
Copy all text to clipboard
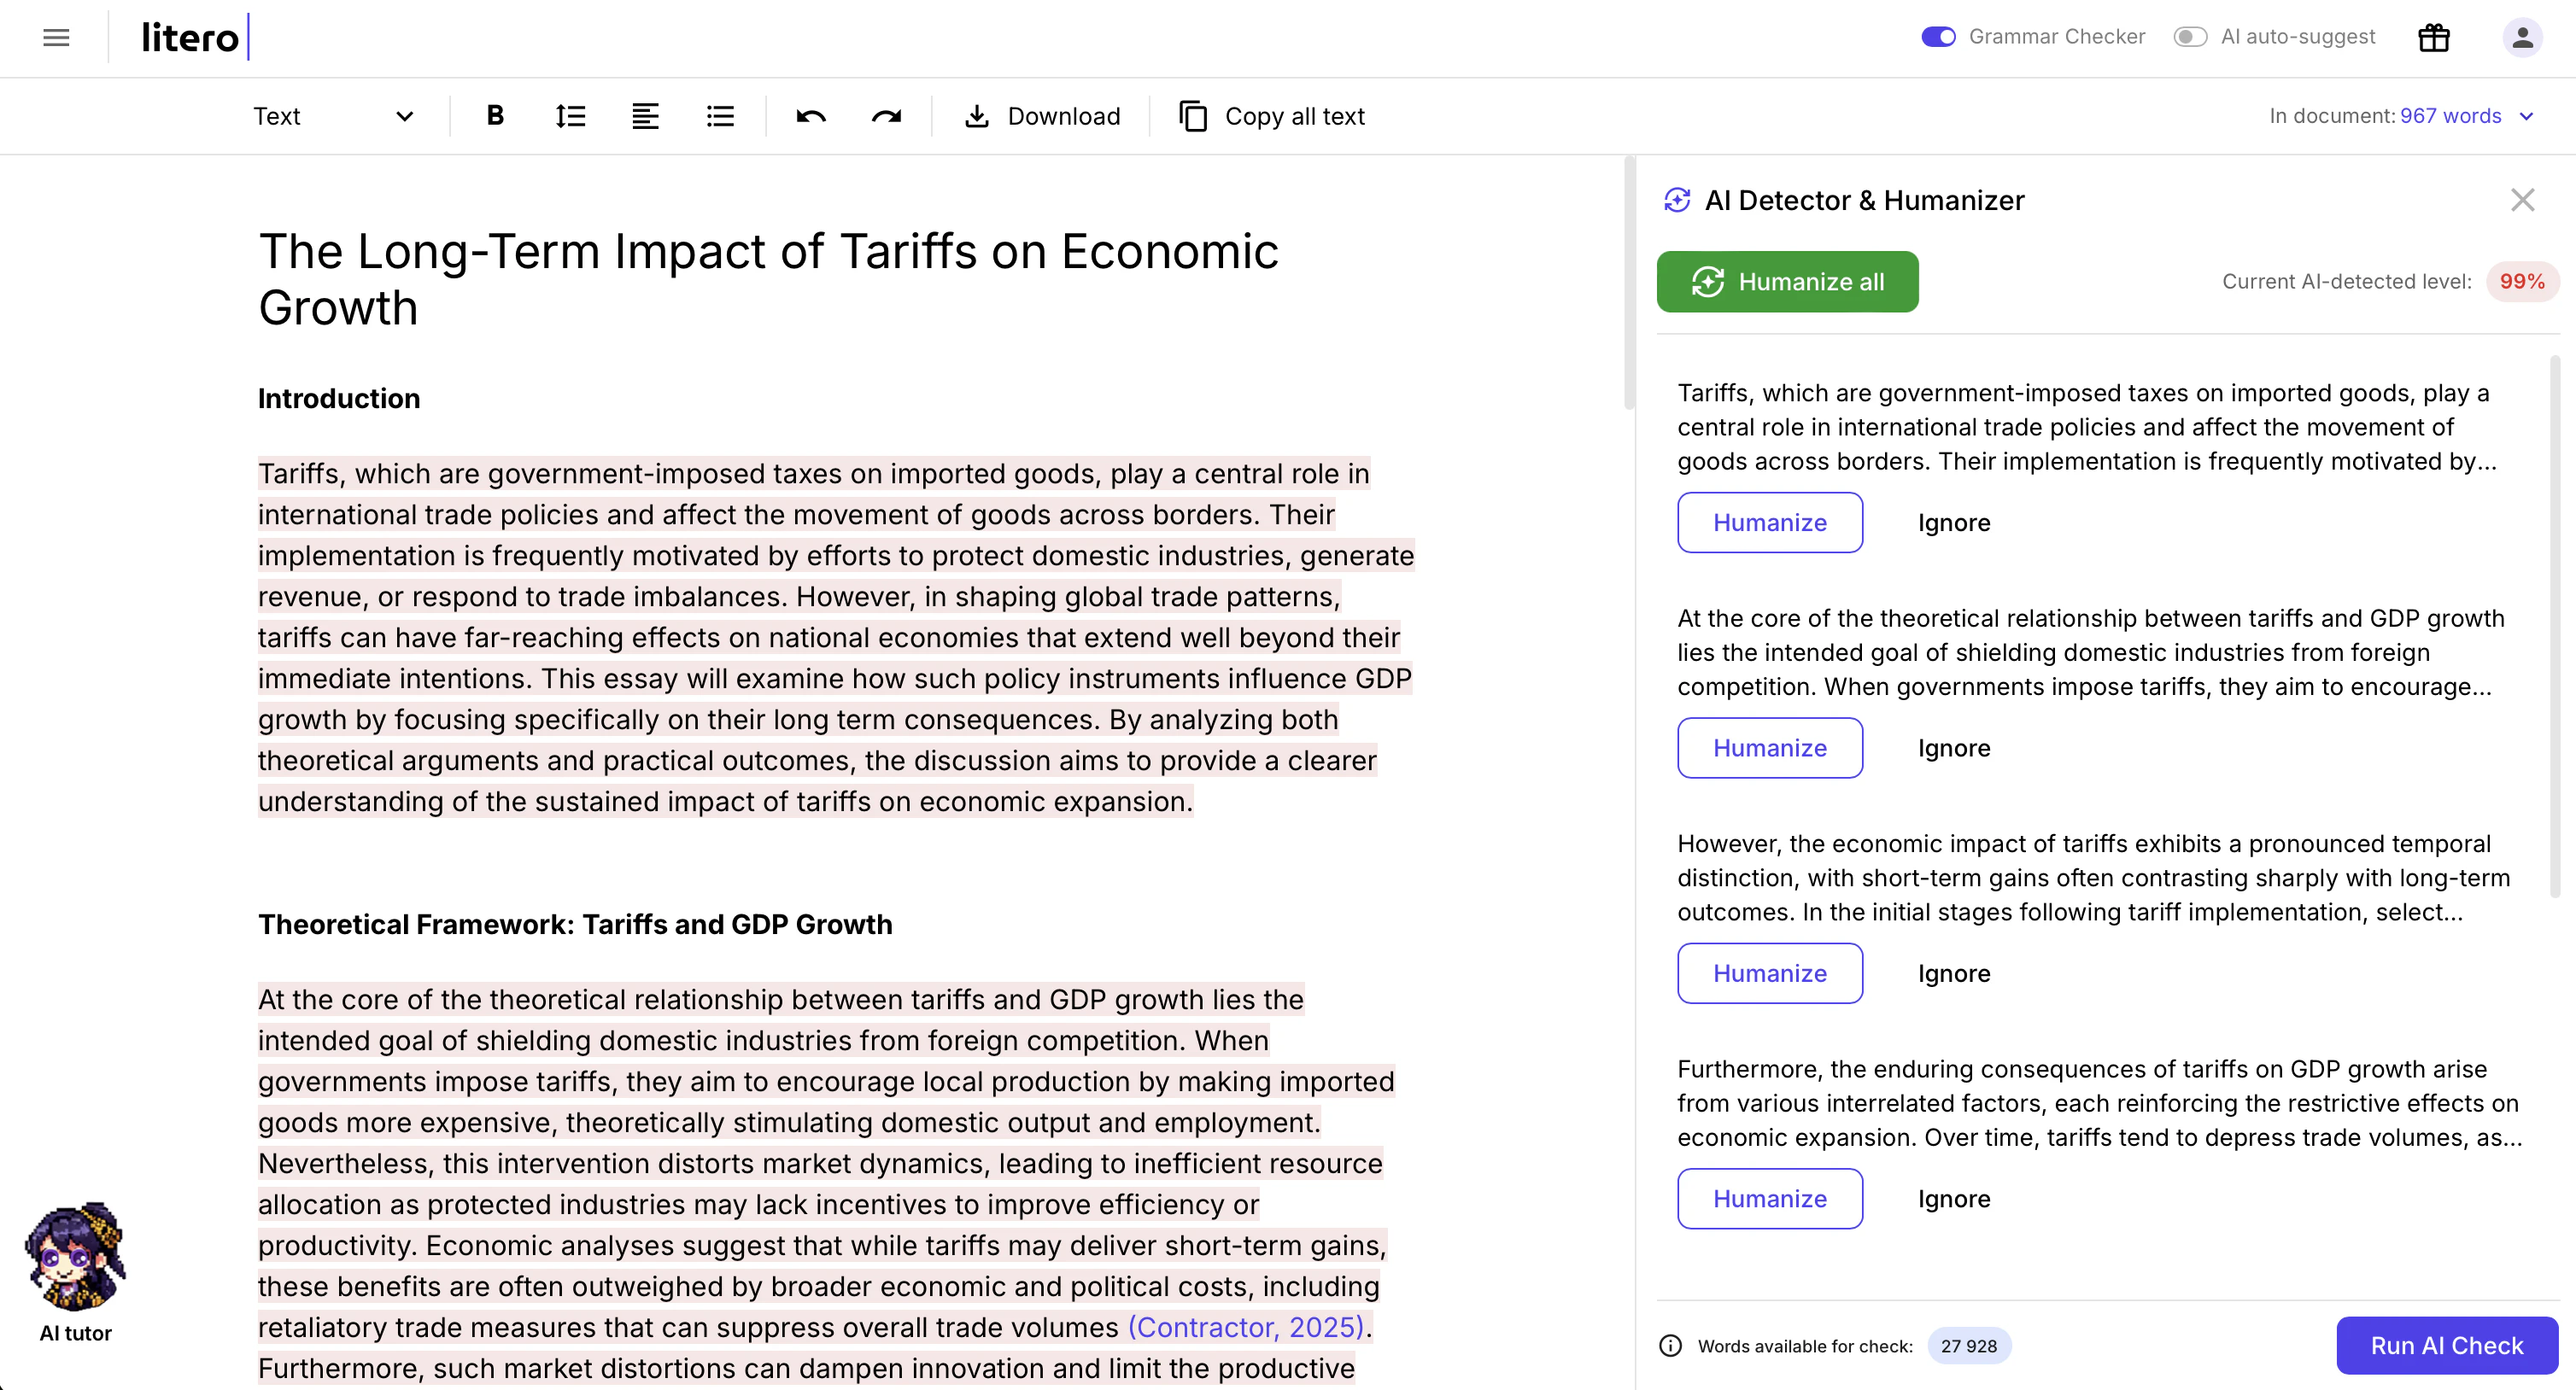(x=1272, y=116)
